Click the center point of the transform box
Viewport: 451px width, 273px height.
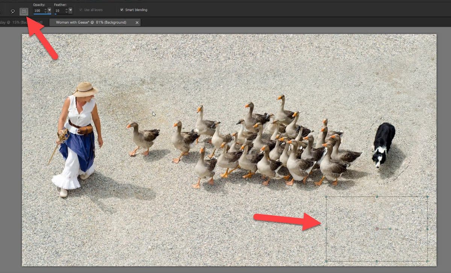point(377,229)
